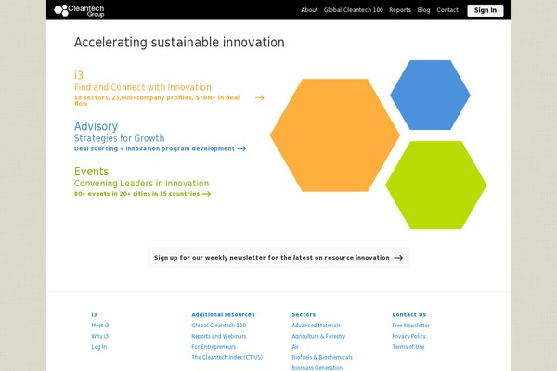Viewport: 557px width, 371px height.
Task: Click the blue hexagon
Action: click(x=430, y=95)
